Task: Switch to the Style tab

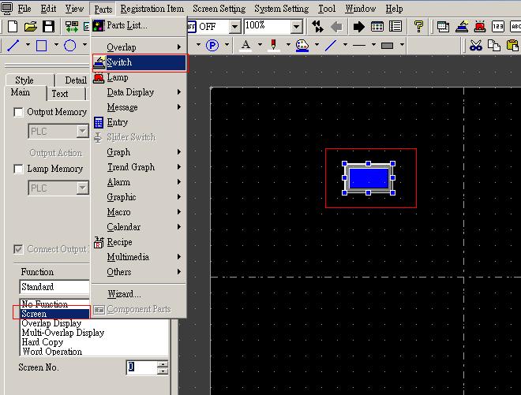Action: (24, 80)
